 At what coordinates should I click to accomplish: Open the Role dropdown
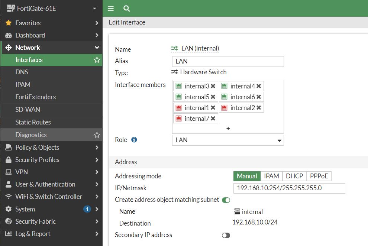(228, 140)
